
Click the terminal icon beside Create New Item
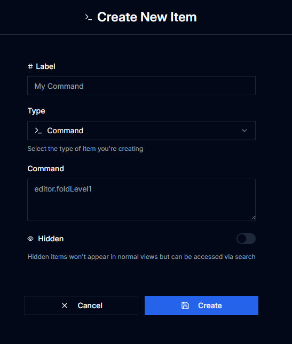(89, 17)
